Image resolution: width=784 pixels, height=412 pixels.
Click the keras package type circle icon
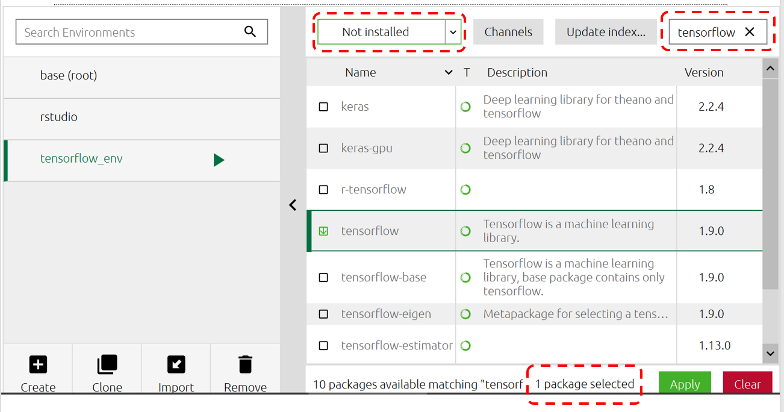pos(465,107)
